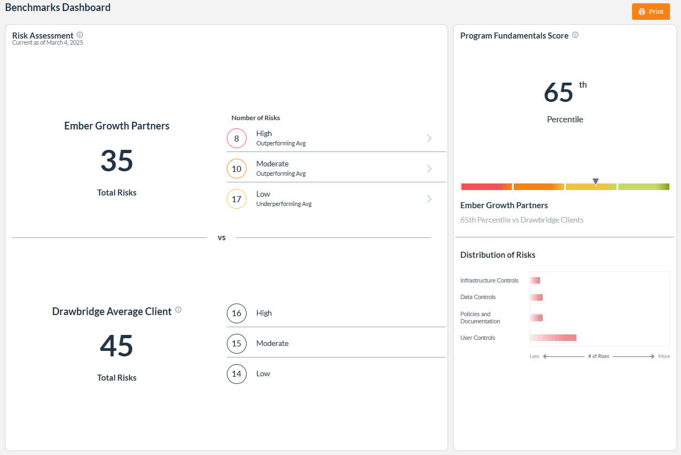Click the Drawbridge Average Client info icon
This screenshot has height=455, width=681.
point(178,310)
